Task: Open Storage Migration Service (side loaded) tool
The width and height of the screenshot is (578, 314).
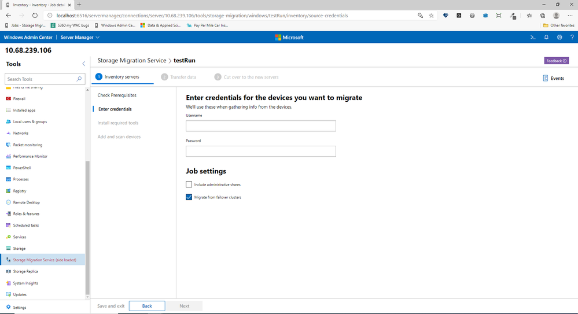Action: tap(43, 260)
